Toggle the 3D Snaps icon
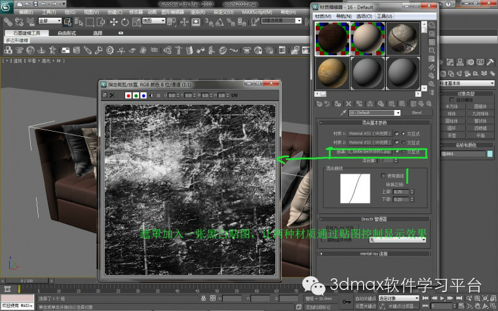Viewport: 498px width, 311px height. (209, 22)
